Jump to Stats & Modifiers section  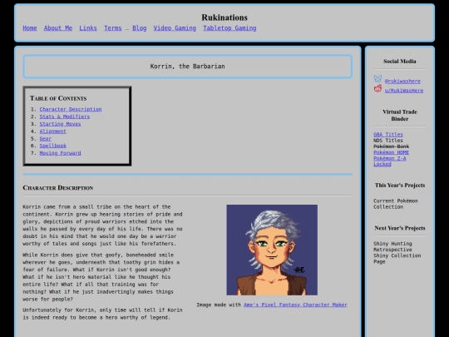(x=65, y=116)
